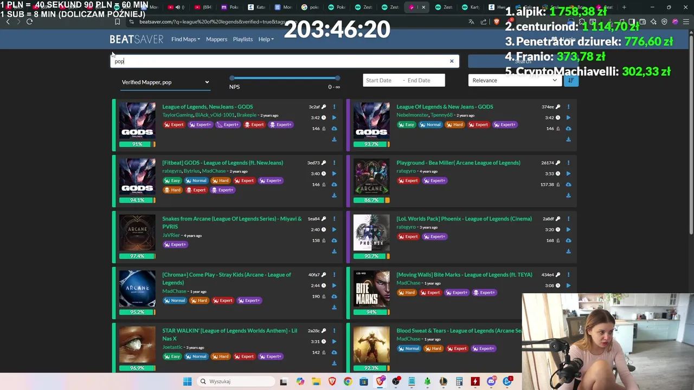Preview the Come Play - Stray Kids map
This screenshot has width=694, height=390.
point(334,285)
